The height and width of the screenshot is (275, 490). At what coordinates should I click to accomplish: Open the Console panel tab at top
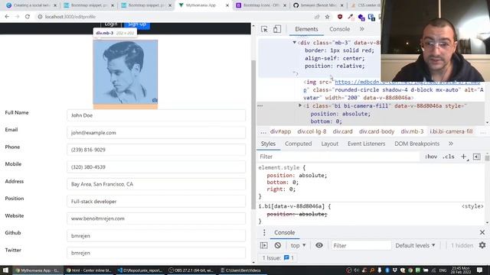pyautogui.click(x=339, y=29)
